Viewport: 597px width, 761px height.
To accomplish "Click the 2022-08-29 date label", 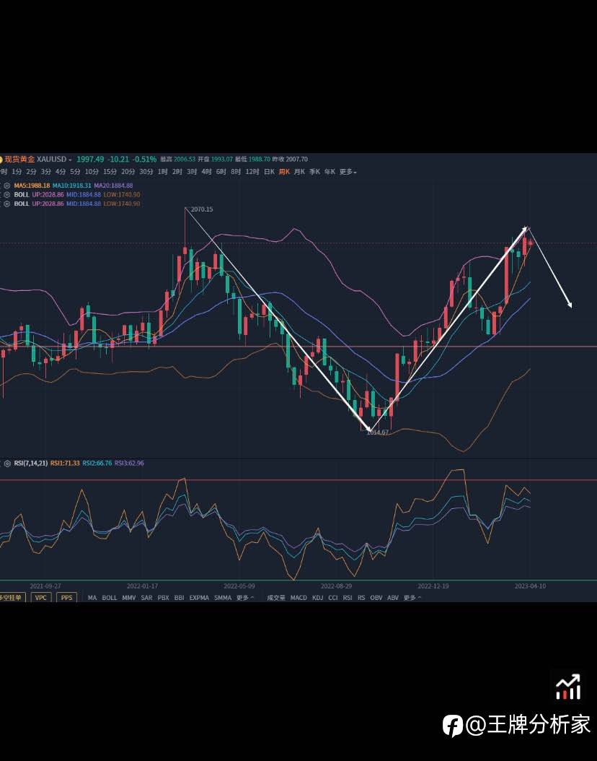I will point(336,586).
